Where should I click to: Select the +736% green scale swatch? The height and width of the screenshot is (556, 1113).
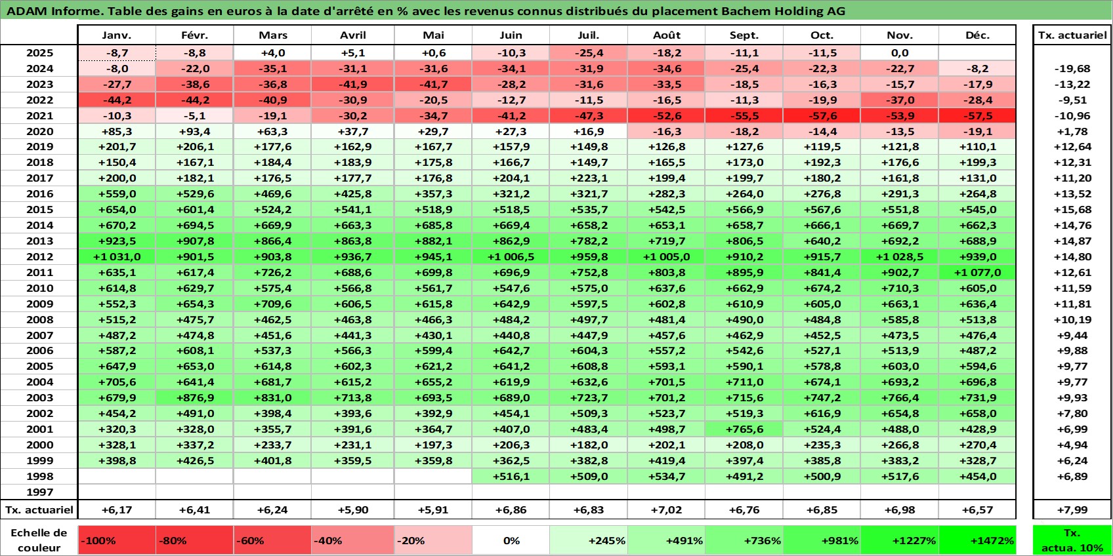(744, 540)
